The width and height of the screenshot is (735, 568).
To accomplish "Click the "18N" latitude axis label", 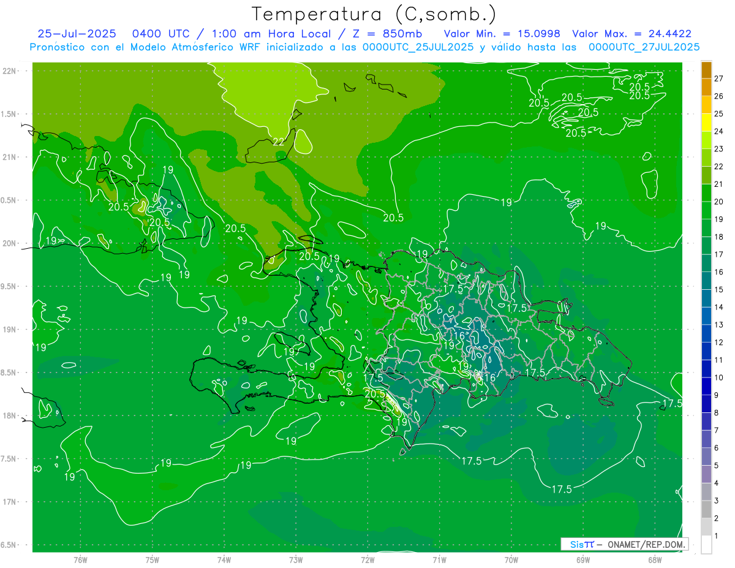I will point(9,415).
